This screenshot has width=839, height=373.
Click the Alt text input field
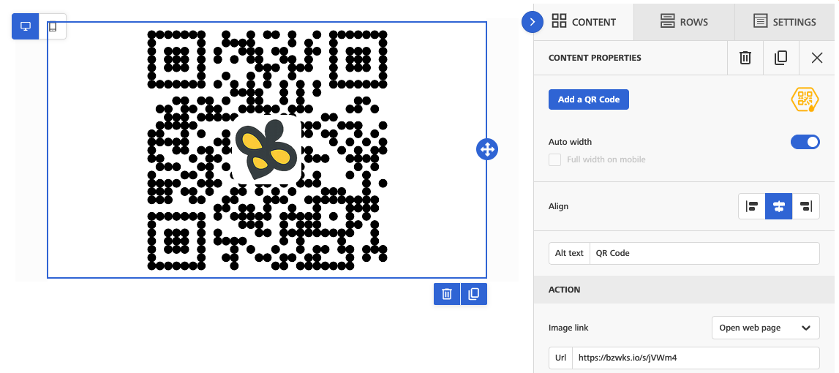704,253
